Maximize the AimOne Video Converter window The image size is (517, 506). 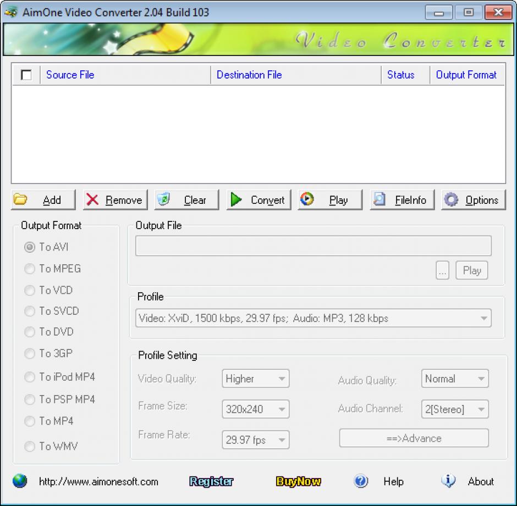[468, 13]
